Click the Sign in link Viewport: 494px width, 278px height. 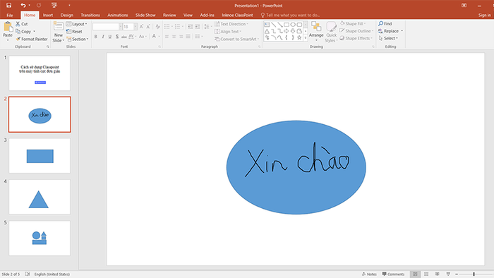pos(484,15)
